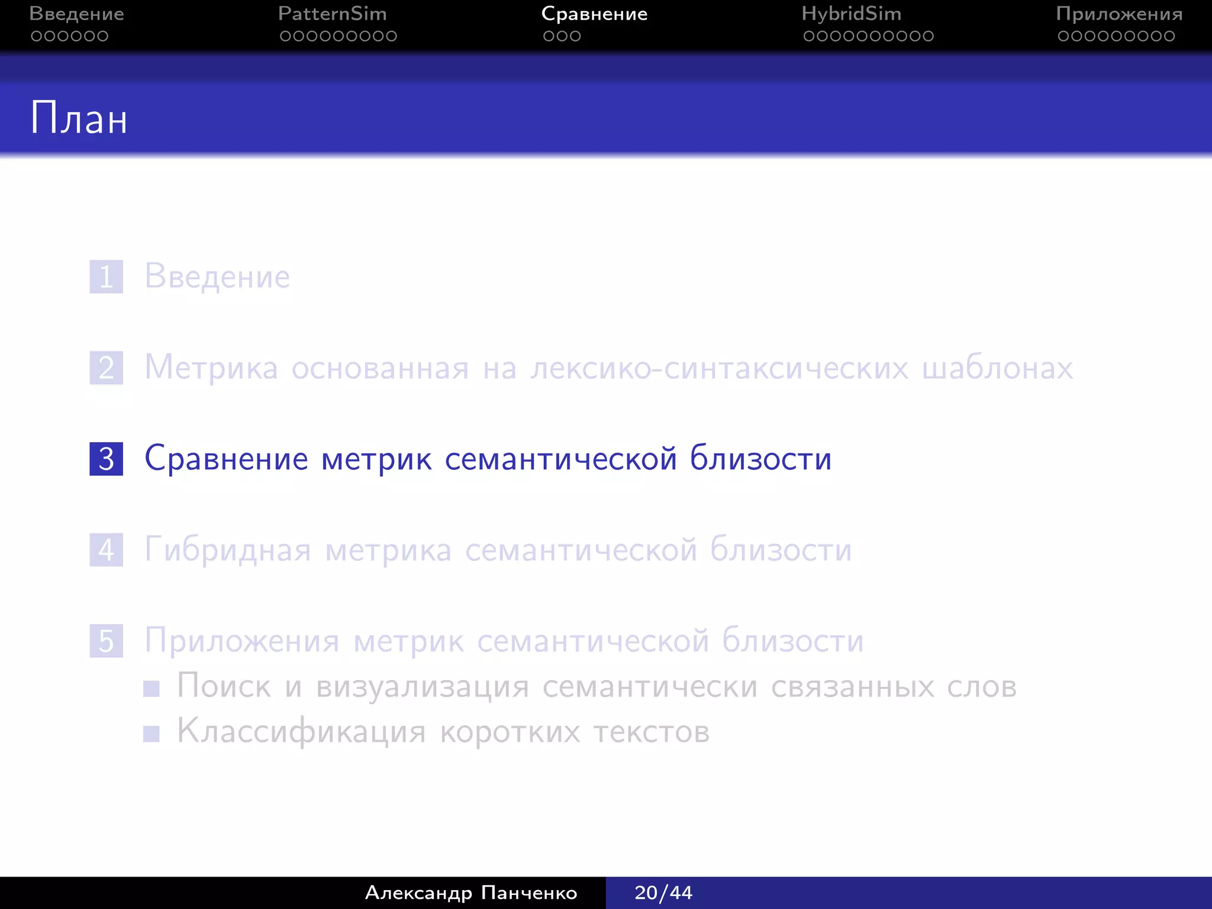
Task: Click first slide circle under PatternSim
Action: pyautogui.click(x=286, y=36)
